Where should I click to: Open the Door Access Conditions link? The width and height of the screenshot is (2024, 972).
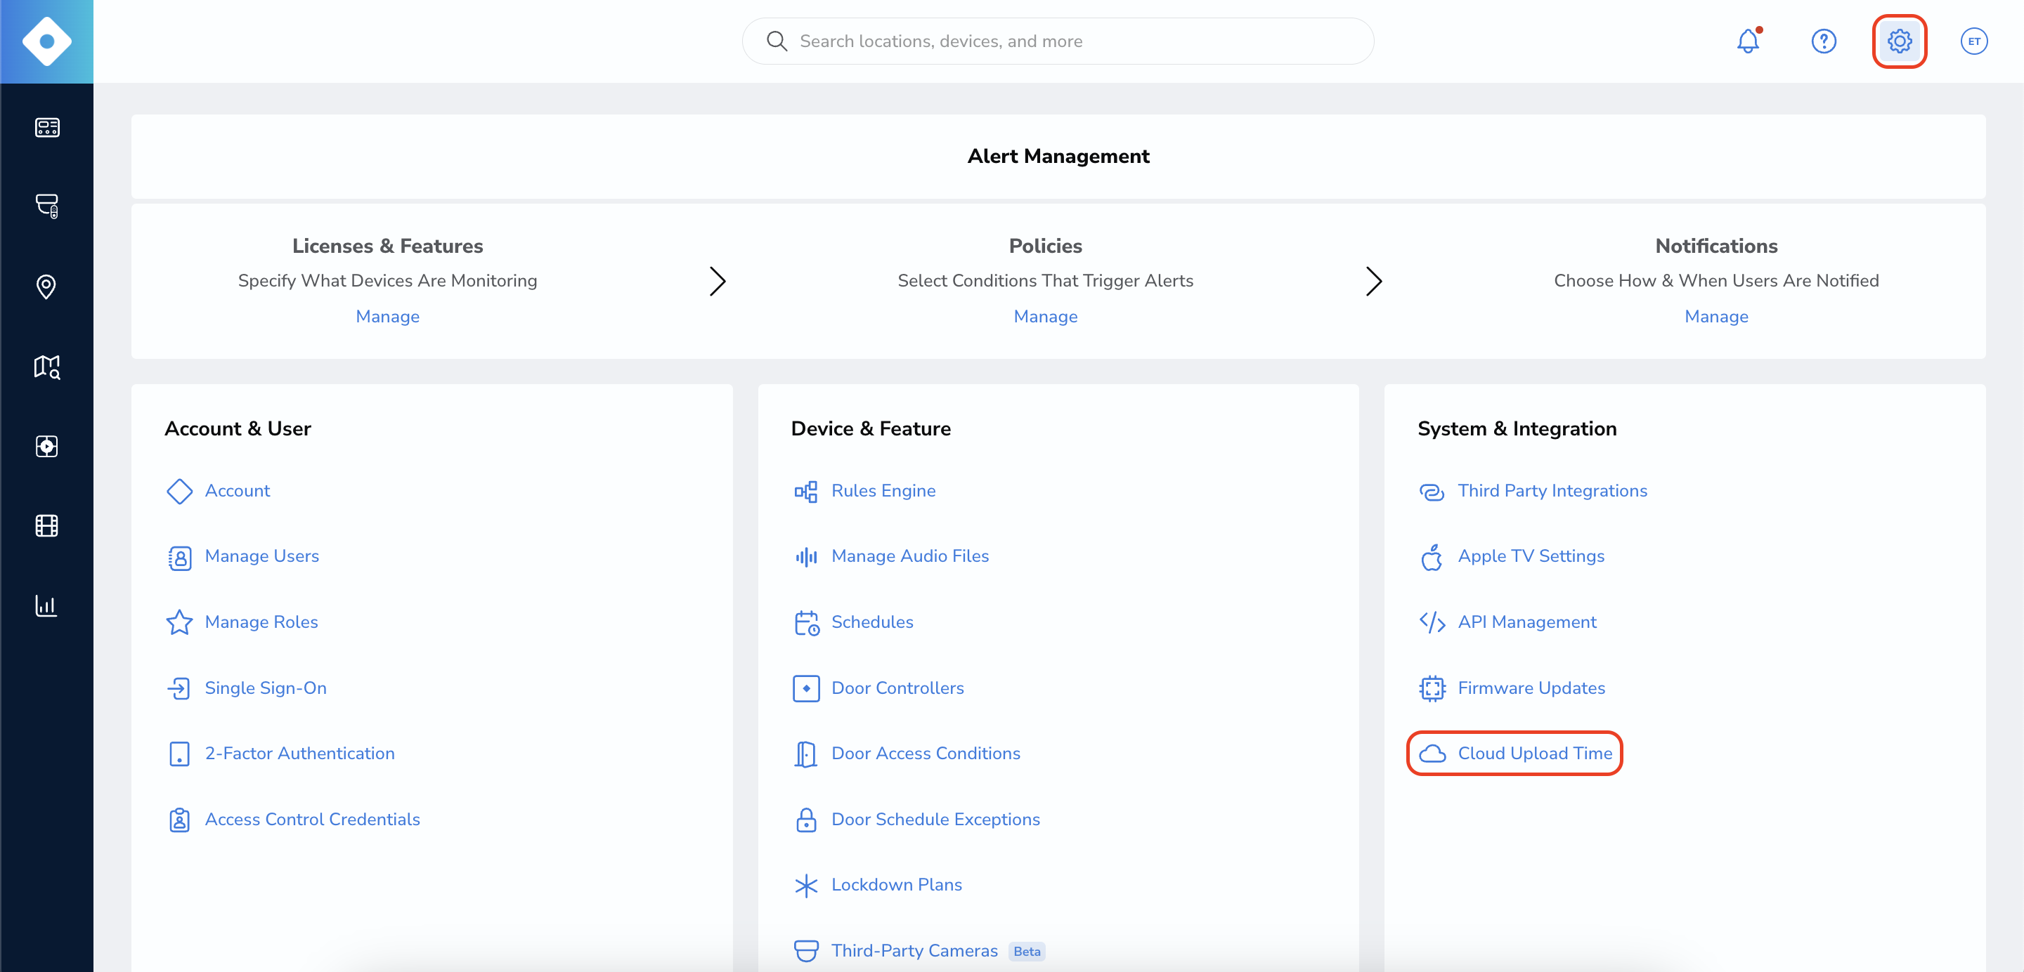coord(926,753)
